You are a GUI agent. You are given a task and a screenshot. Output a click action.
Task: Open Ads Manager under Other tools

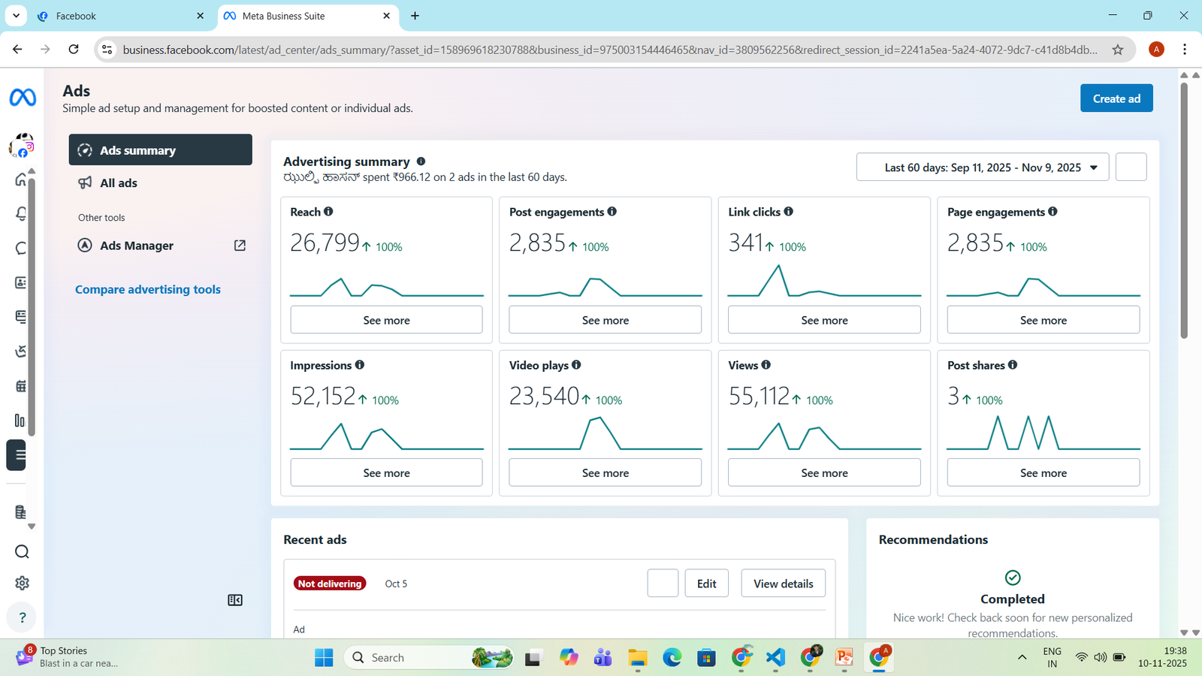tap(161, 246)
